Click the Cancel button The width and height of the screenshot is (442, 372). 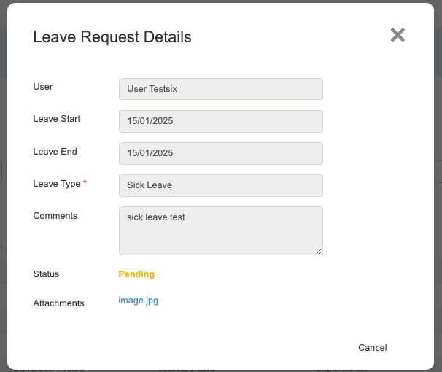tap(373, 347)
